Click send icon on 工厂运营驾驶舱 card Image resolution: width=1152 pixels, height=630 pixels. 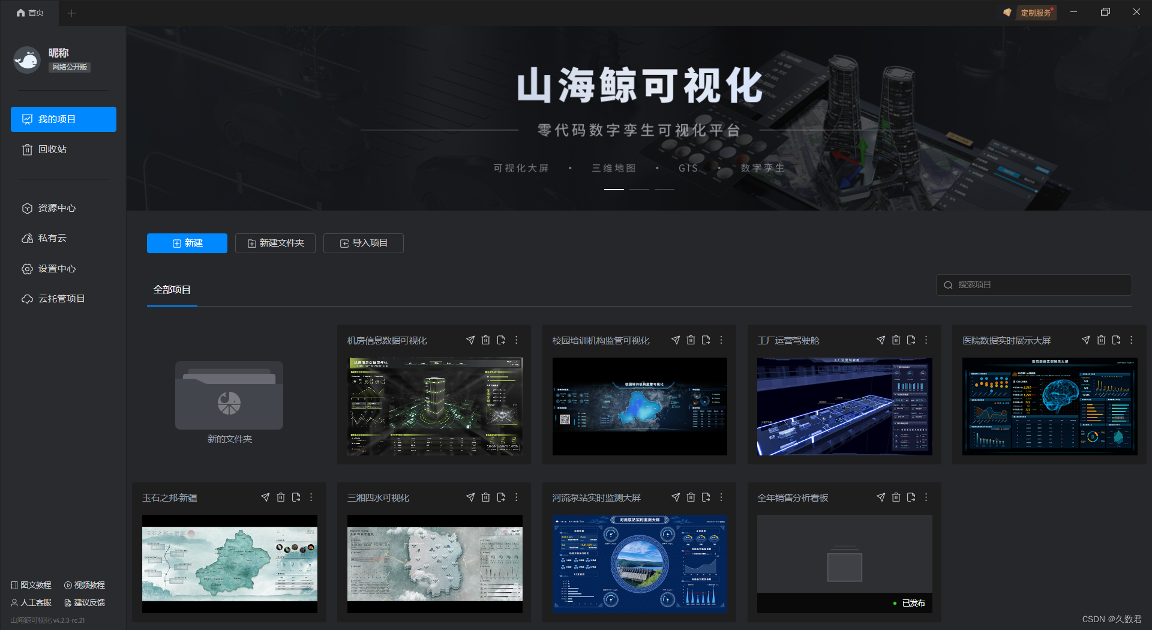(x=881, y=340)
